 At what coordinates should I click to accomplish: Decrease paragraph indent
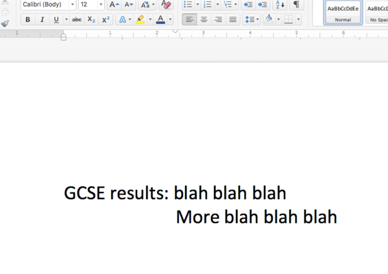click(x=248, y=5)
